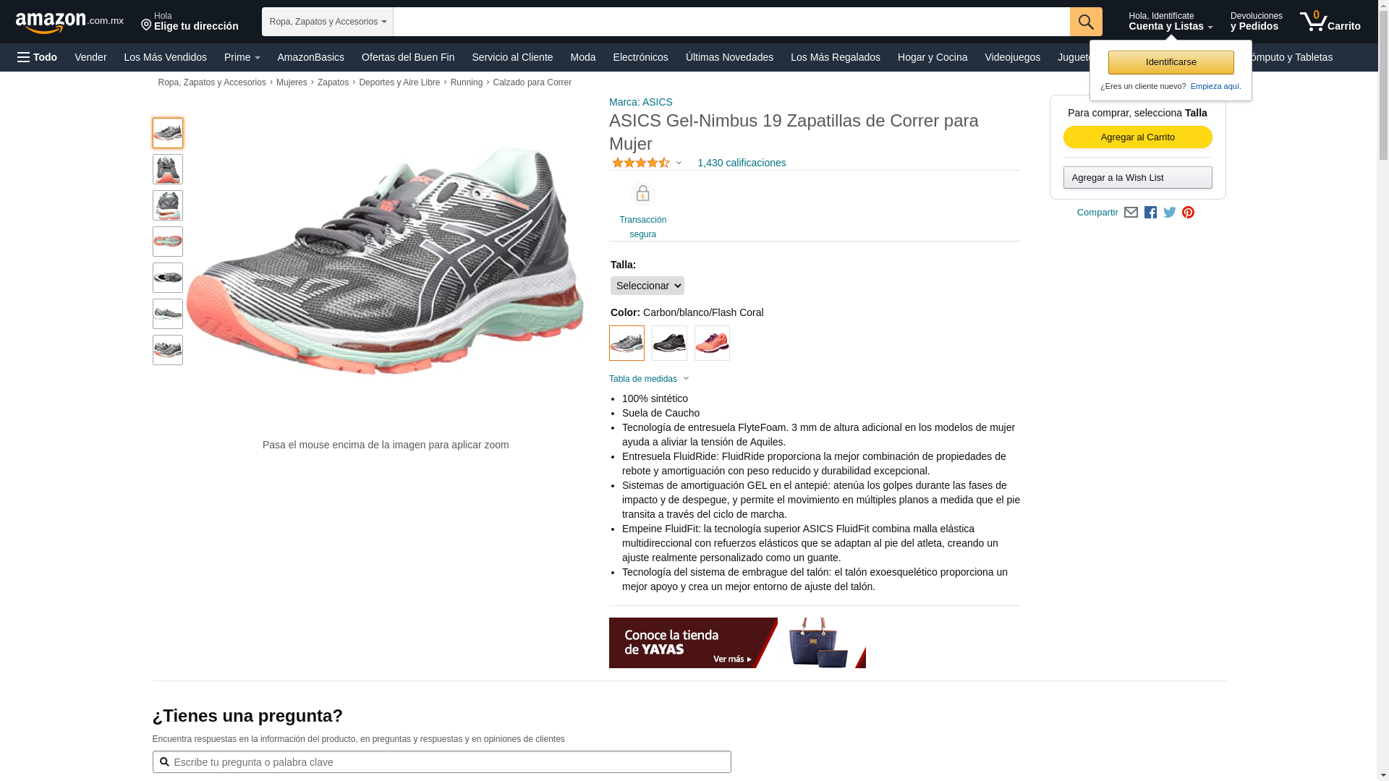Share via email envelope icon
The image size is (1389, 781).
(x=1131, y=213)
